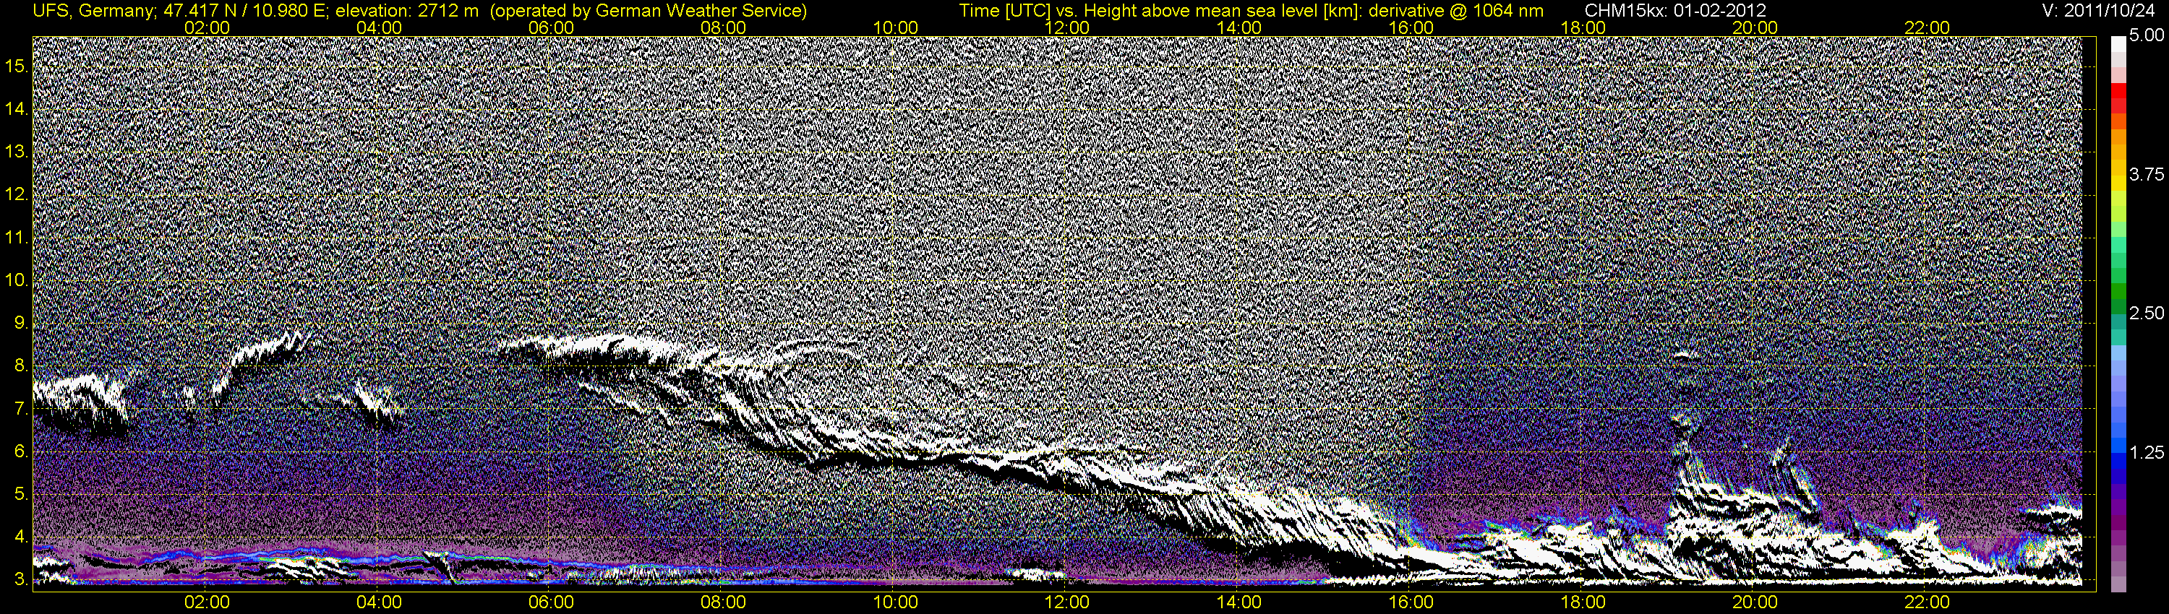
Task: Click the "5.00" color scale maximum label
Action: point(2147,36)
